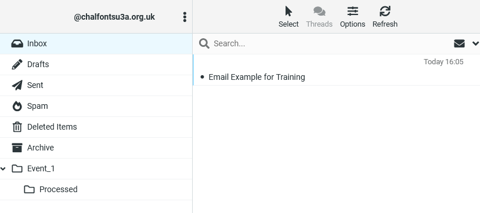Open the Archive folder
Image resolution: width=480 pixels, height=213 pixels.
pos(96,148)
